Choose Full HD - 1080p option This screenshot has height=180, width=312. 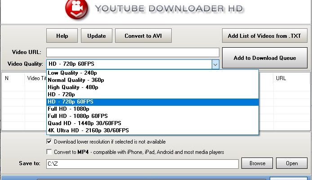point(152,109)
